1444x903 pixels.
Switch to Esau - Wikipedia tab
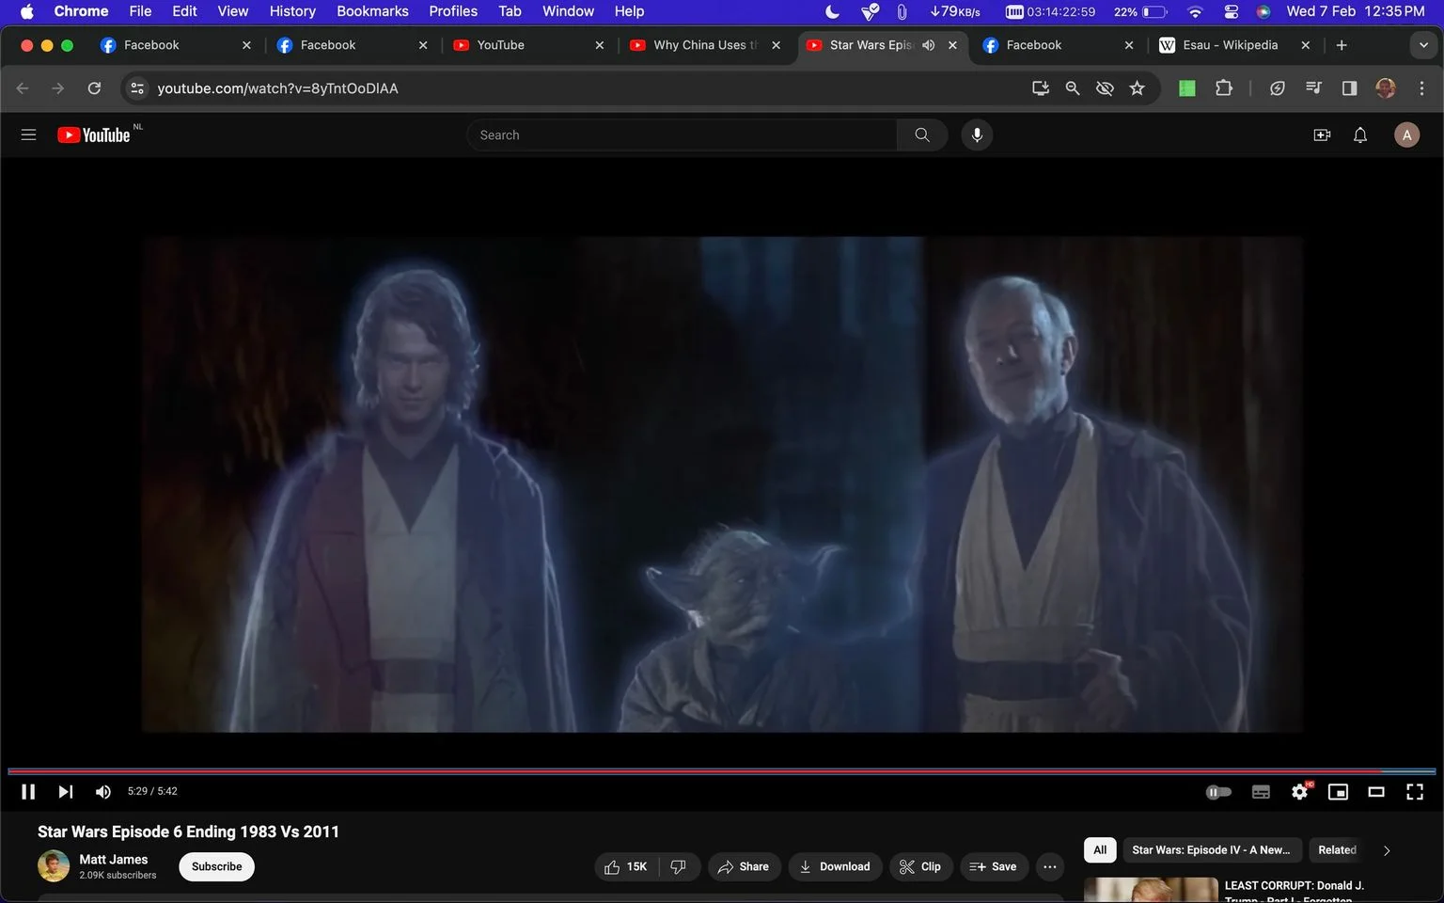tap(1232, 45)
